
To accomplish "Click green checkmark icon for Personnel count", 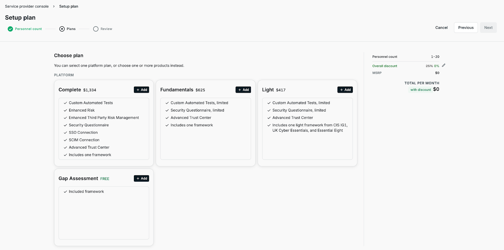I will 10,29.
